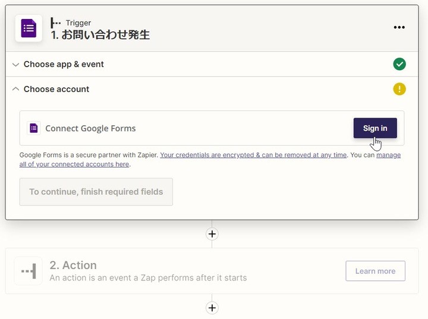
Task: Click the 'Choose app & event' heading text
Action: [x=64, y=64]
